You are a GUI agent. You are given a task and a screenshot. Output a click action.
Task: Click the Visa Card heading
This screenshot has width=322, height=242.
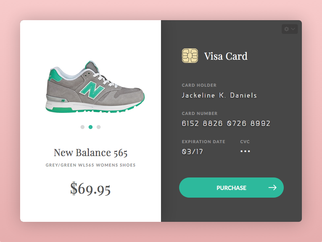[225, 56]
